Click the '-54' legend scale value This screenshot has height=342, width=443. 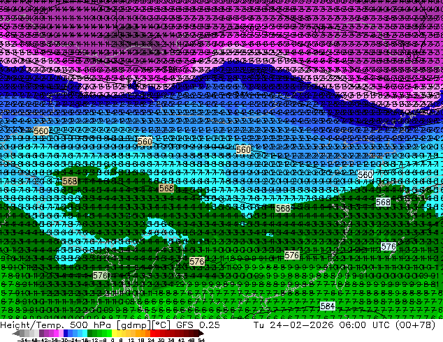22,340
